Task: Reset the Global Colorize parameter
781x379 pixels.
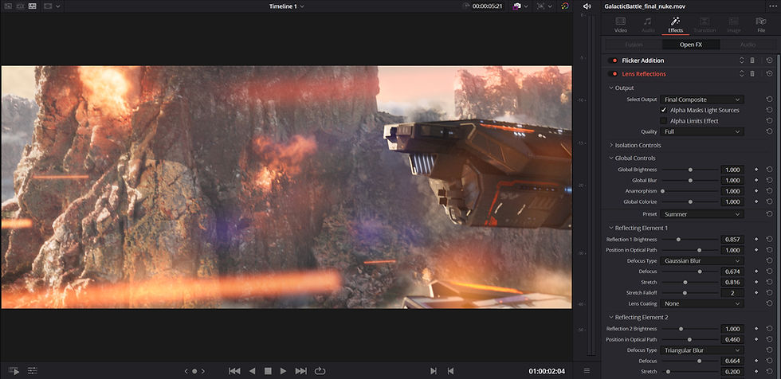Action: 770,202
